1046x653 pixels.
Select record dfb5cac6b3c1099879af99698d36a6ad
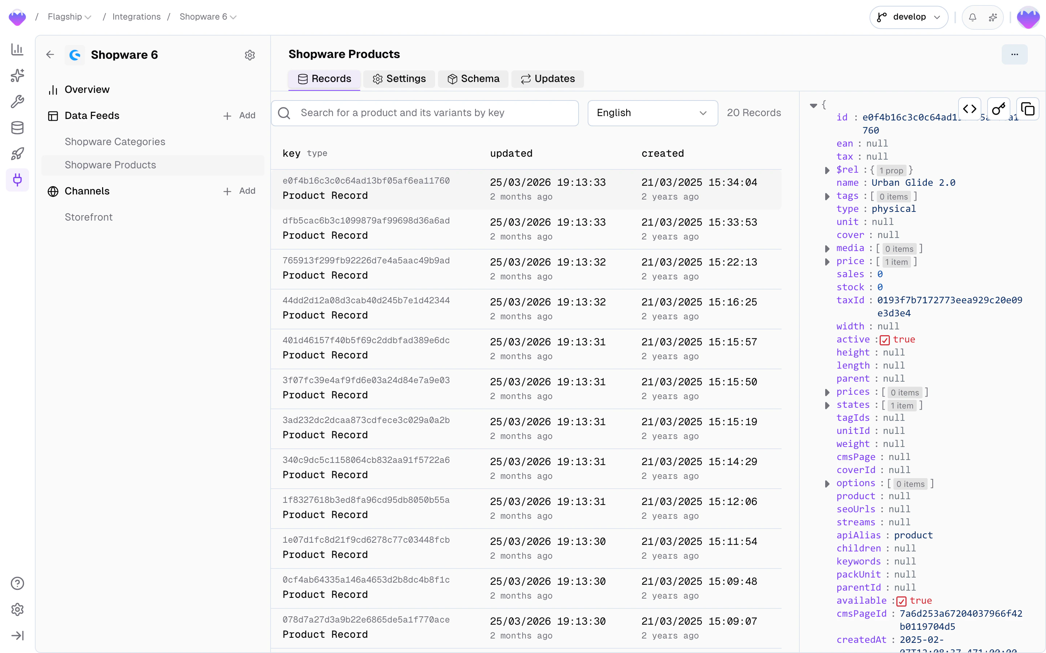coord(526,229)
